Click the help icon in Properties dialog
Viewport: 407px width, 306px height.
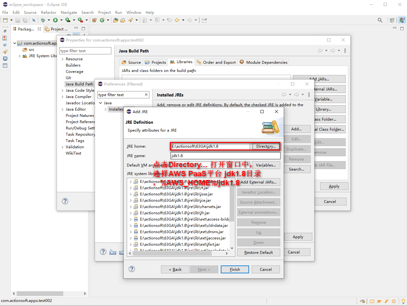(65, 201)
